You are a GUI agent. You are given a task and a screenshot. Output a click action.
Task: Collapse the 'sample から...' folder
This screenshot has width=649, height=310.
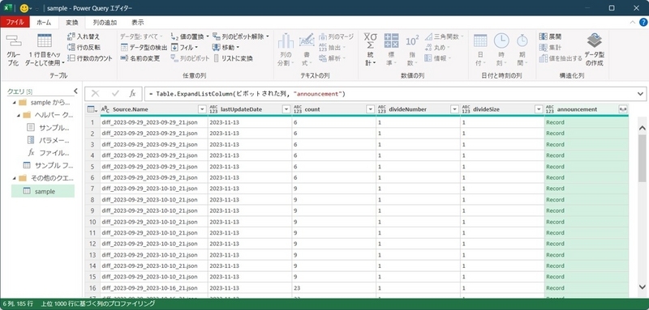coord(15,102)
